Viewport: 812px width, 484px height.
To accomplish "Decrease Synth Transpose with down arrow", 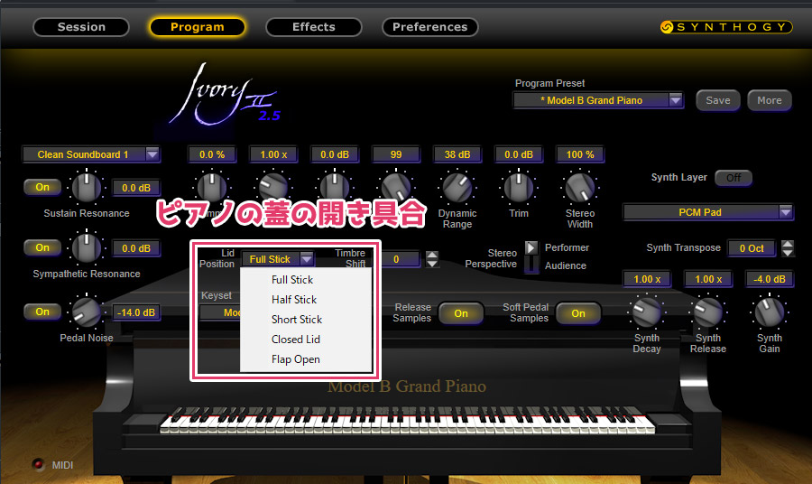I will pos(787,252).
